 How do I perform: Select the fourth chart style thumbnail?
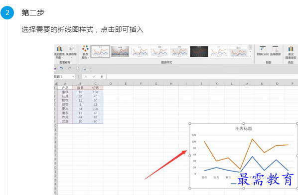[x=159, y=51]
